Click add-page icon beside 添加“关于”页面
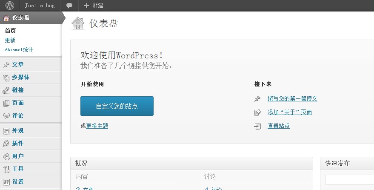374x190 pixels. (257, 112)
